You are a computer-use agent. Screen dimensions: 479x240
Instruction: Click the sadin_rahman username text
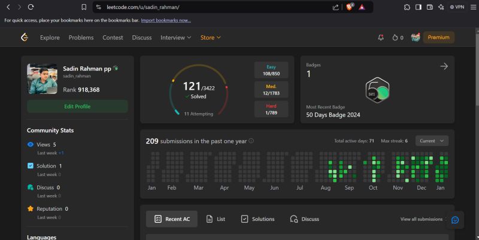pos(77,76)
